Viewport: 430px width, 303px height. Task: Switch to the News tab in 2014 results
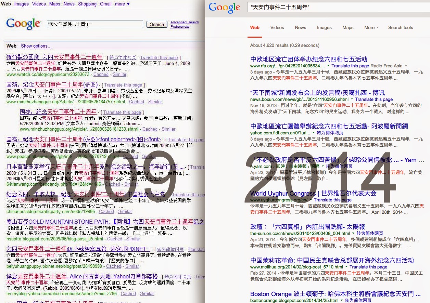pyautogui.click(x=301, y=28)
